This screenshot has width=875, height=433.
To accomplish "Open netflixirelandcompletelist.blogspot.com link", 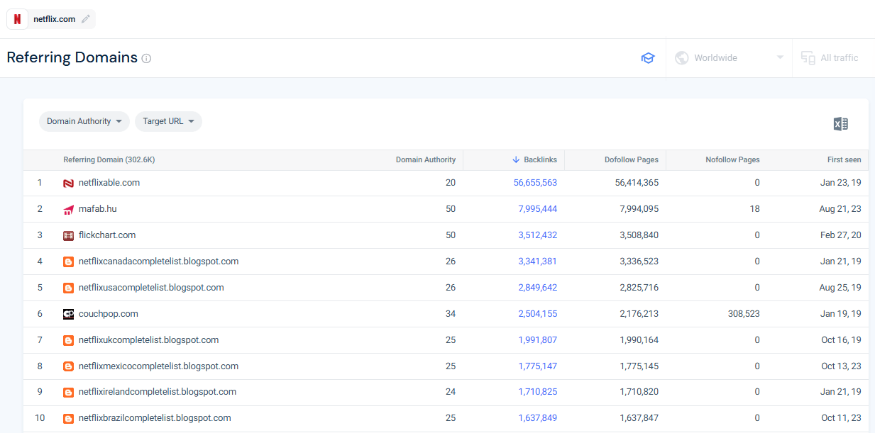I will point(158,392).
